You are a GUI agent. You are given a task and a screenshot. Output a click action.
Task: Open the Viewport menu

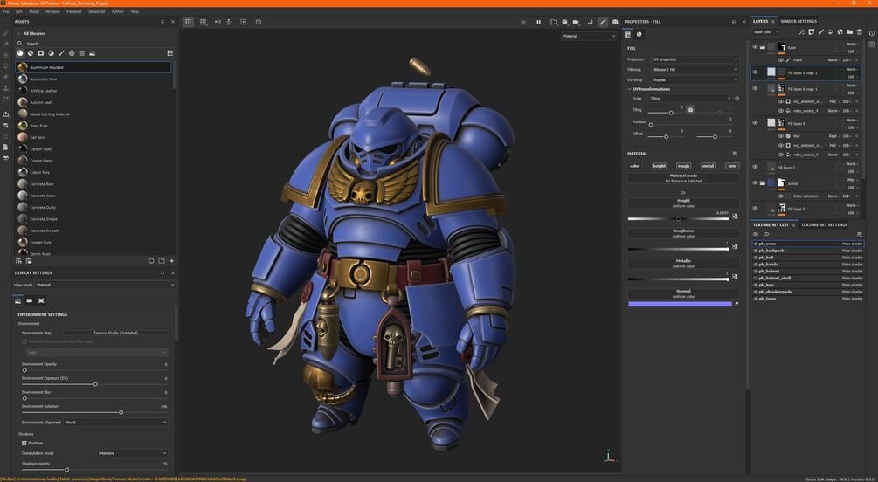74,11
